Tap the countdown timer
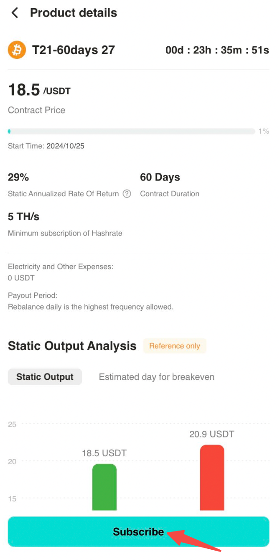 pos(217,50)
